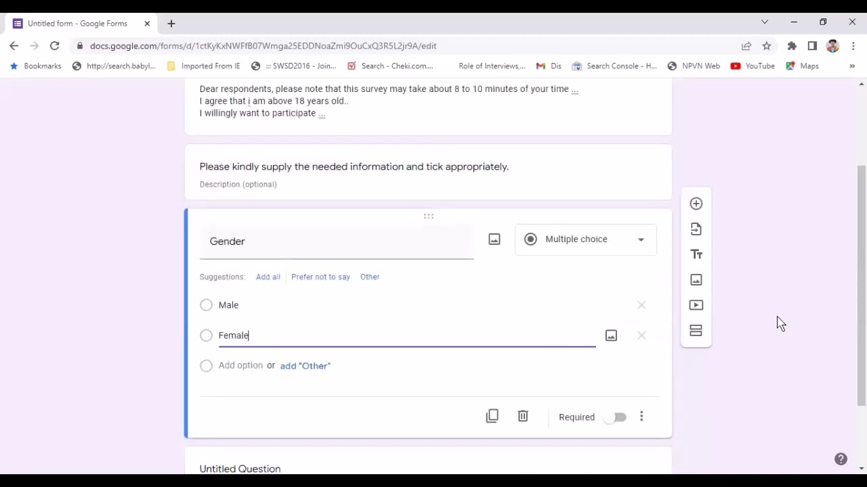Click the Add option text field
Image resolution: width=867 pixels, height=487 pixels.
pyautogui.click(x=240, y=365)
